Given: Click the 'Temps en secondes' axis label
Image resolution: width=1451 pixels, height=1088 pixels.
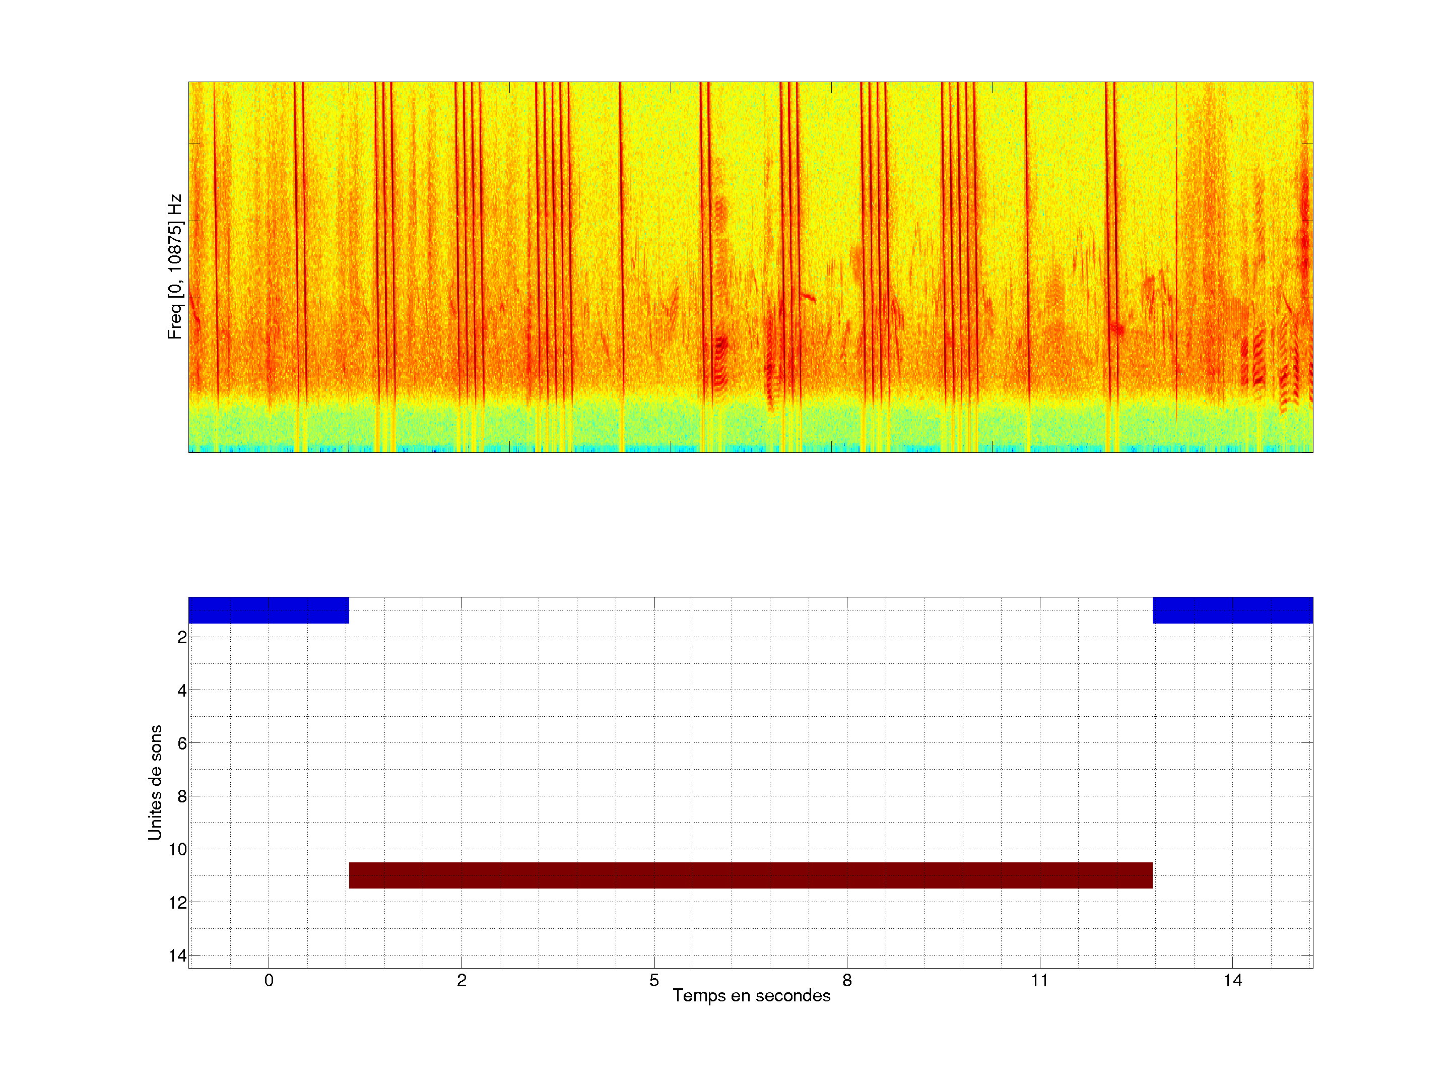Looking at the screenshot, I should click(751, 995).
